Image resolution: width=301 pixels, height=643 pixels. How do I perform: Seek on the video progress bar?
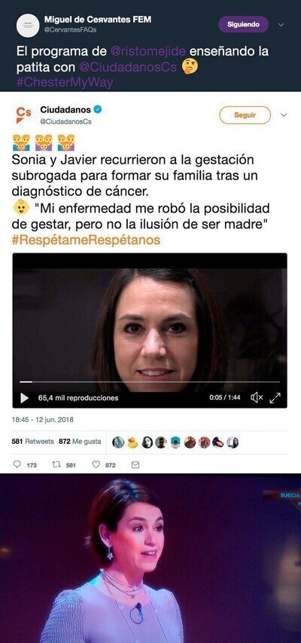(150, 381)
